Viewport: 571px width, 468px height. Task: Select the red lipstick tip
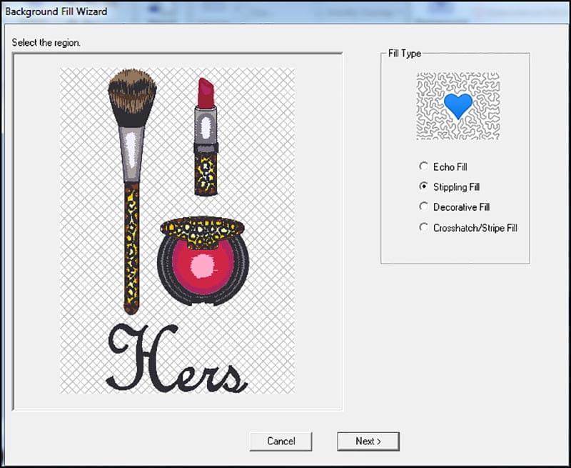point(206,93)
